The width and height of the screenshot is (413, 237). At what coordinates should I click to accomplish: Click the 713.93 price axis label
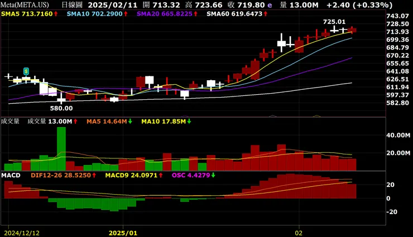click(398, 32)
